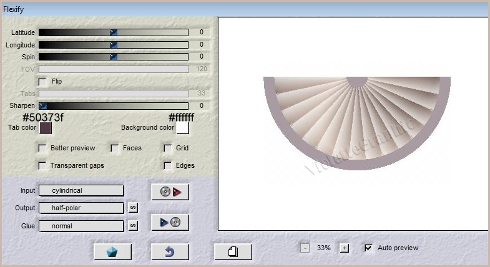This screenshot has width=490, height=267.
Task: Click the Tab color swatch
Action: pyautogui.click(x=46, y=128)
